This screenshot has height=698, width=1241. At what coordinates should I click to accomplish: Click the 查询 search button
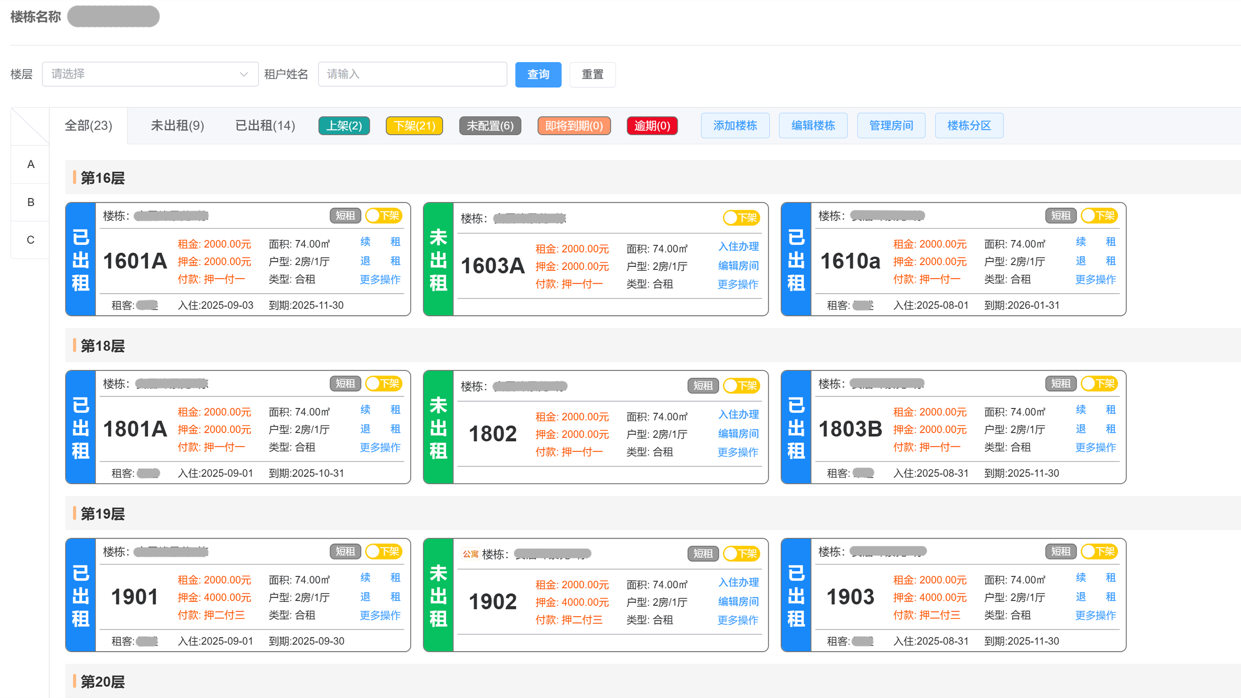(x=538, y=74)
